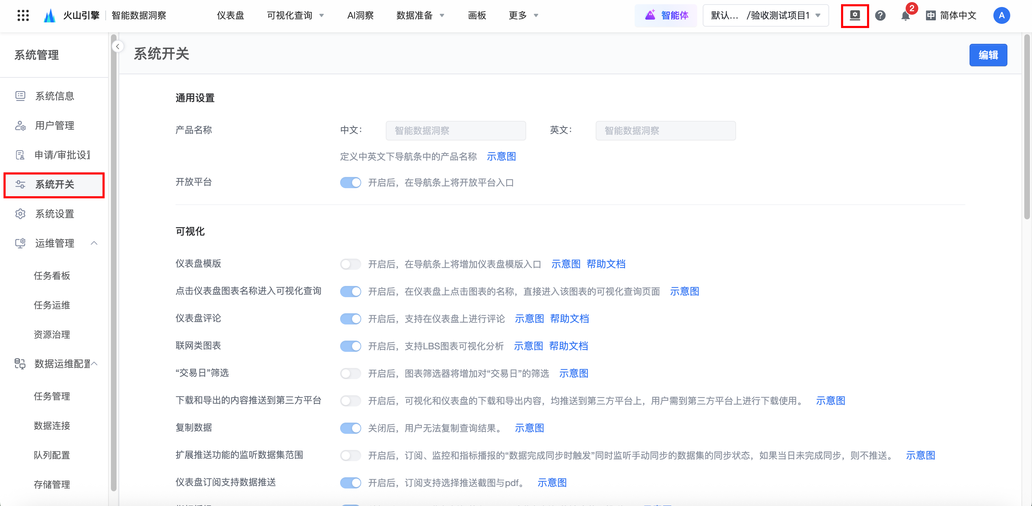
Task: Open the 仪表盘 nav menu item
Action: tap(230, 16)
